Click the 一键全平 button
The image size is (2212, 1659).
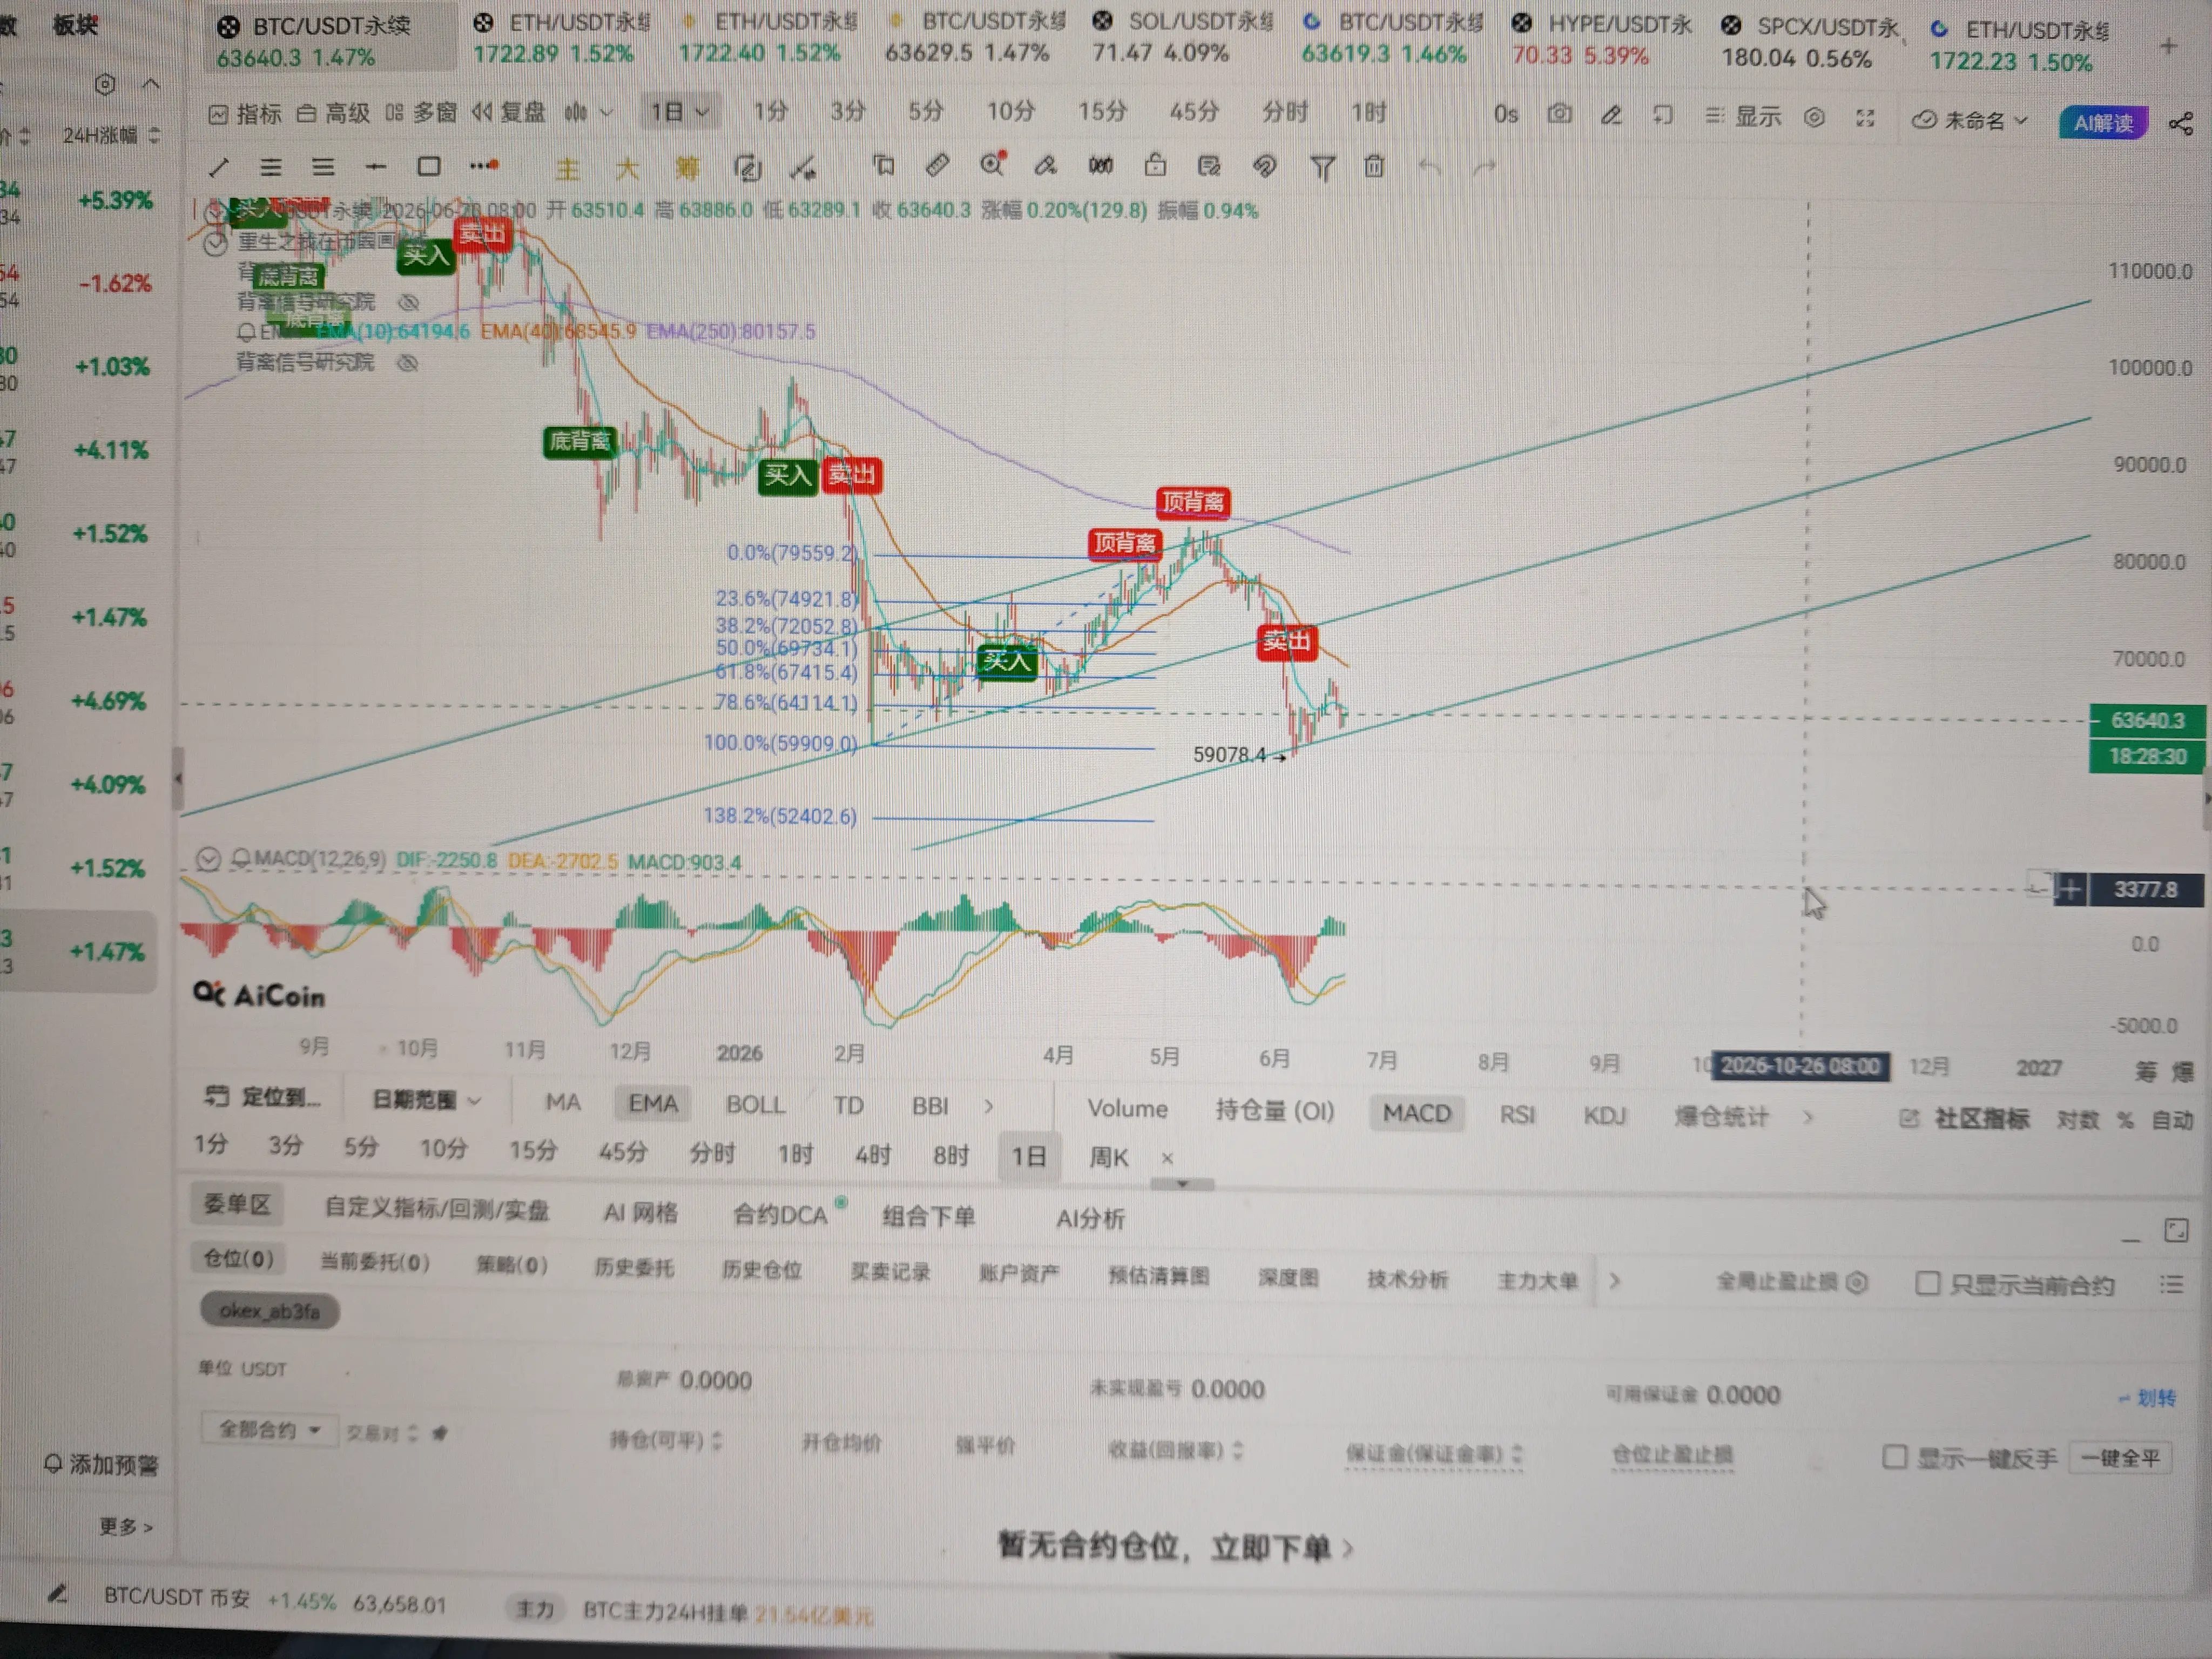pos(2120,1458)
